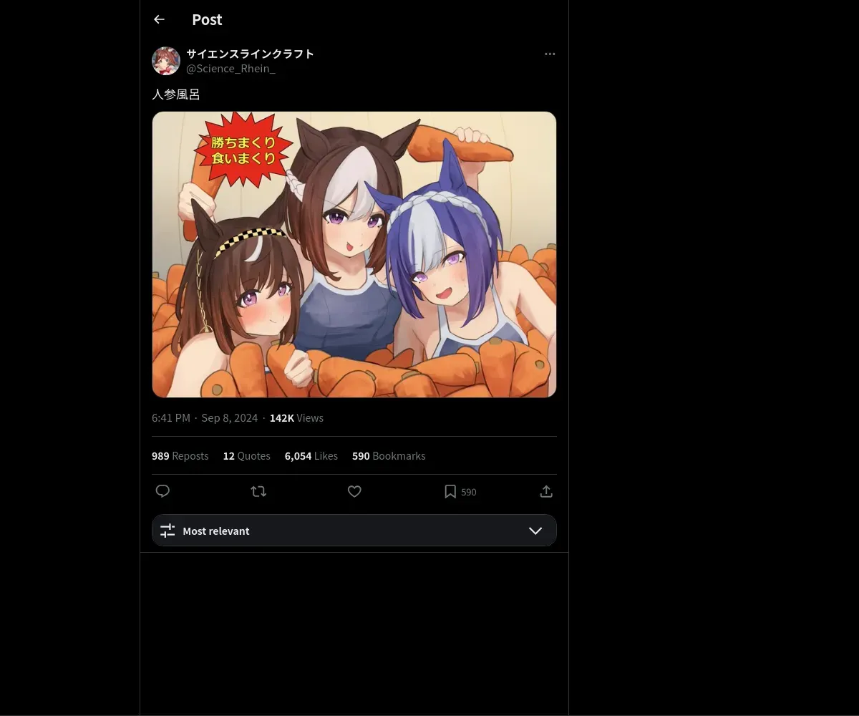Open the profile avatar of the poster
Image resolution: width=859 pixels, height=716 pixels.
[166, 61]
